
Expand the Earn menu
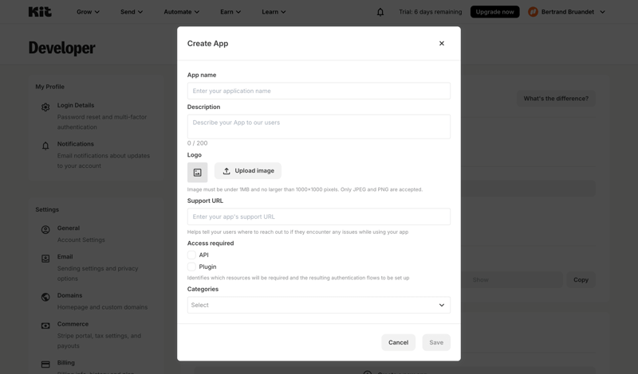click(230, 12)
